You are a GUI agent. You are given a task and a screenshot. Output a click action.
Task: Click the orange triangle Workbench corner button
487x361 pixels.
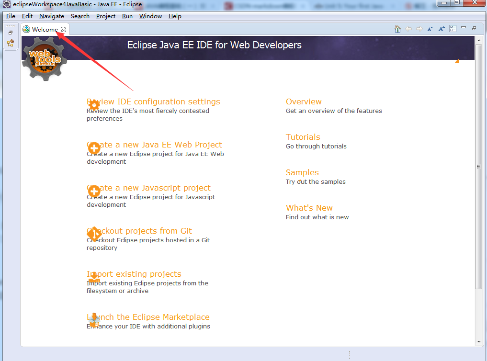457,61
